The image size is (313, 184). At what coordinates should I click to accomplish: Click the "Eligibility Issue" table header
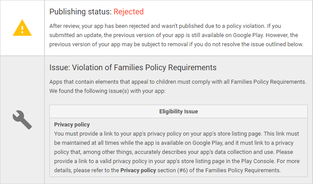(178, 111)
